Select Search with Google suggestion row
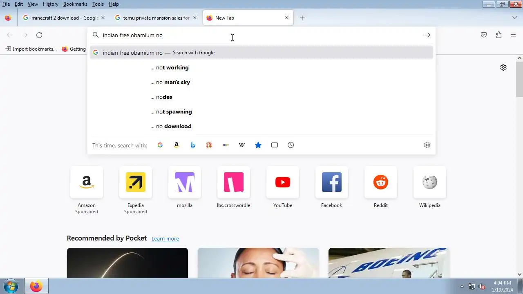523x294 pixels. click(261, 53)
